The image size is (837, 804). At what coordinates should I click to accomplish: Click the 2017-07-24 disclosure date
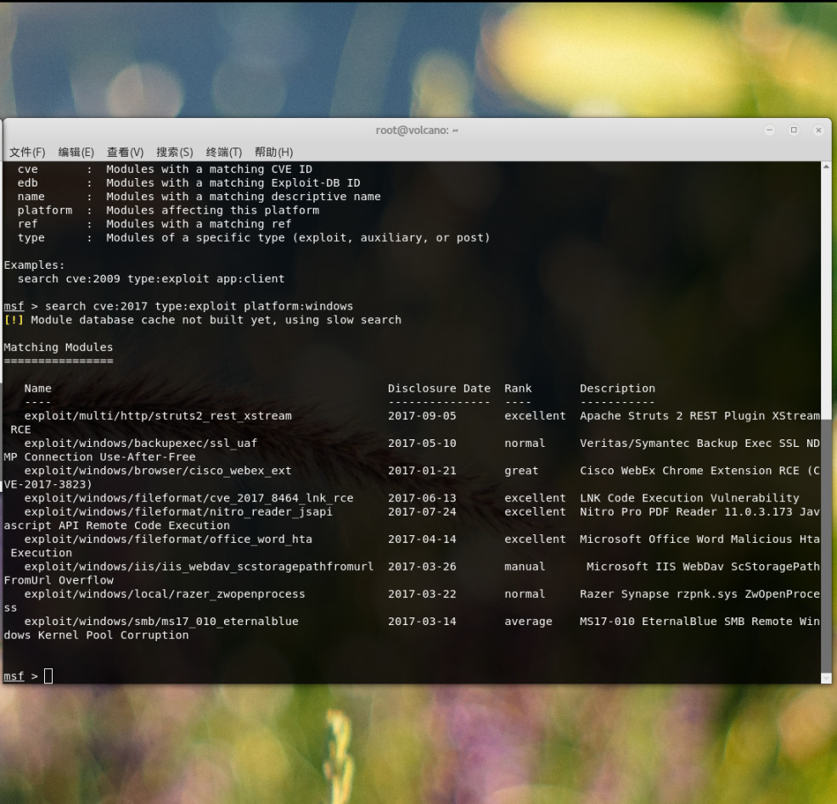coord(422,512)
